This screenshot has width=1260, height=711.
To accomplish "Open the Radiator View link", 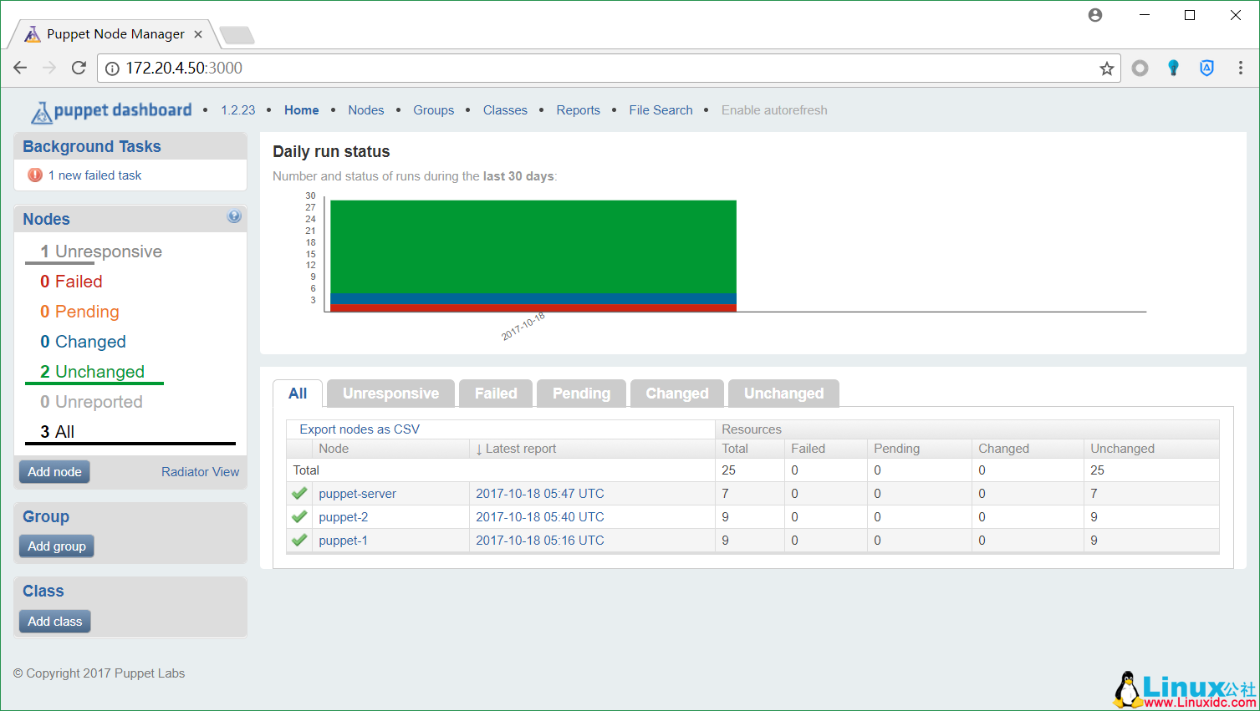I will pos(200,472).
